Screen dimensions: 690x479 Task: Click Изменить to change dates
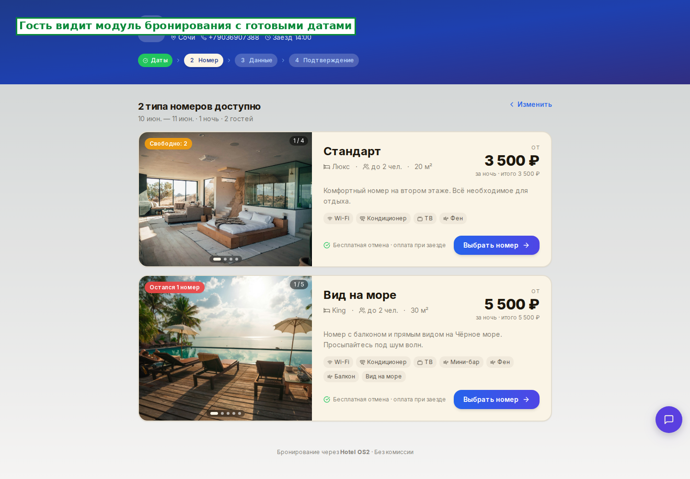[x=531, y=104]
